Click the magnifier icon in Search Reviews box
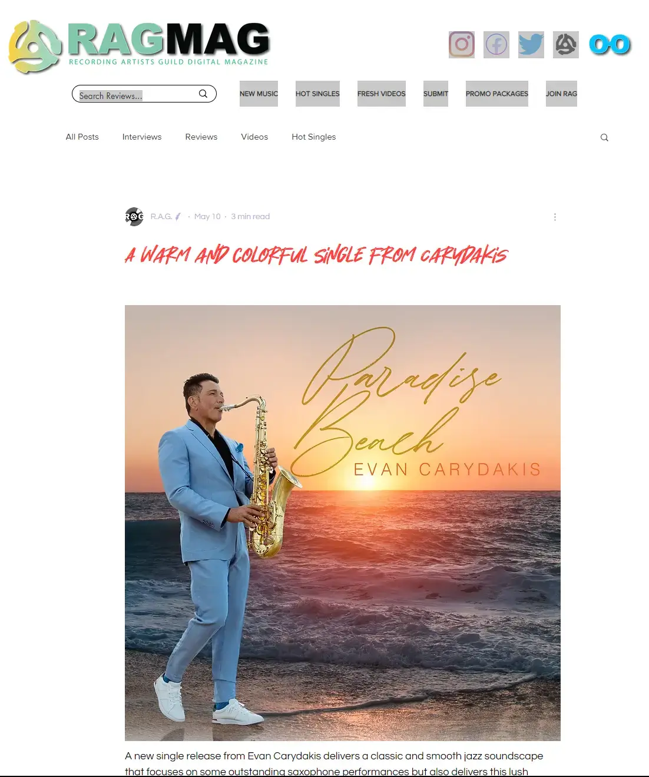 pos(203,94)
